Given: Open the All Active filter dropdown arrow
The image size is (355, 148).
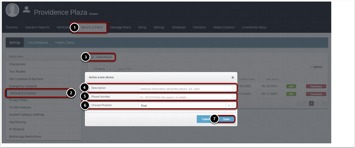Looking at the screenshot, I should pos(111,69).
